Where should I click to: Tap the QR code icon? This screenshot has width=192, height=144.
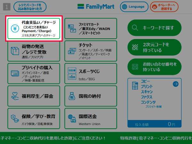click(x=135, y=47)
